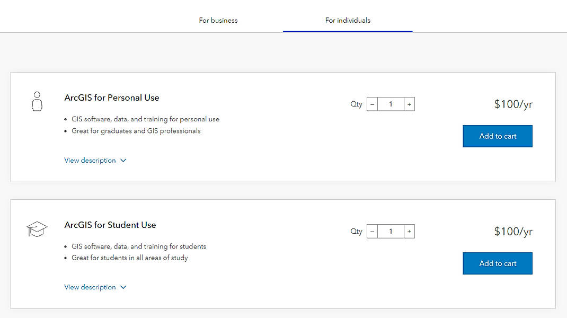Click the Personal Use $100/yr price
567x318 pixels.
513,104
